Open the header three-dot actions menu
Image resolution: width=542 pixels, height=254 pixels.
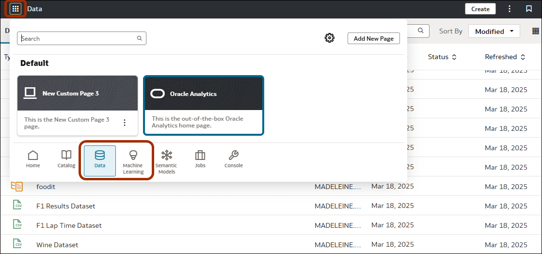point(510,9)
